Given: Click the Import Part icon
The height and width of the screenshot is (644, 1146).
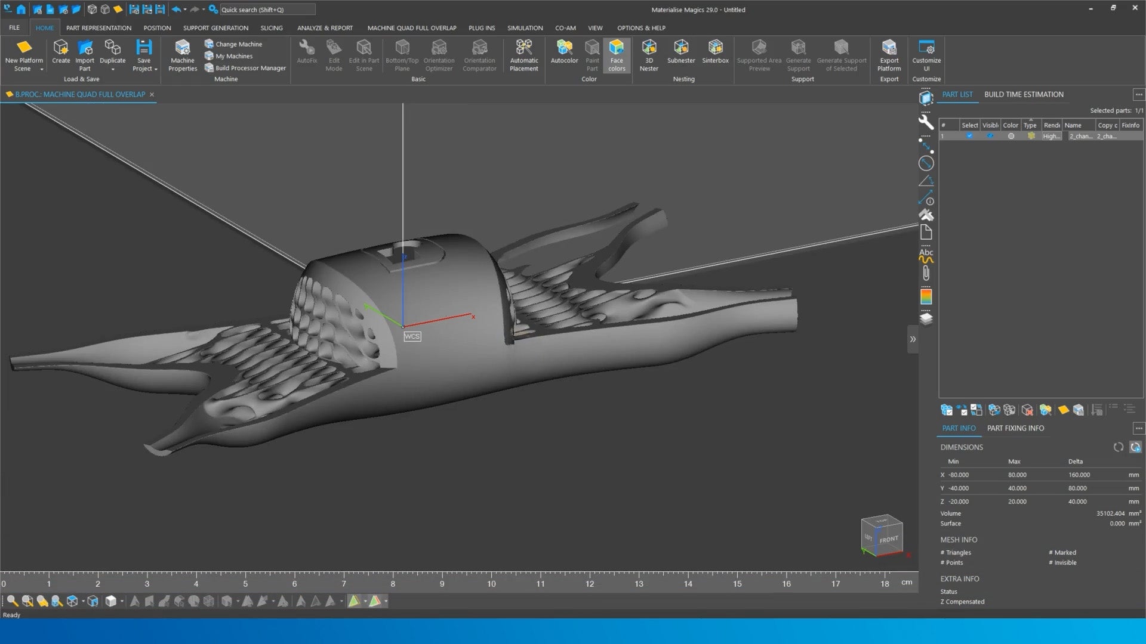Looking at the screenshot, I should 85,48.
